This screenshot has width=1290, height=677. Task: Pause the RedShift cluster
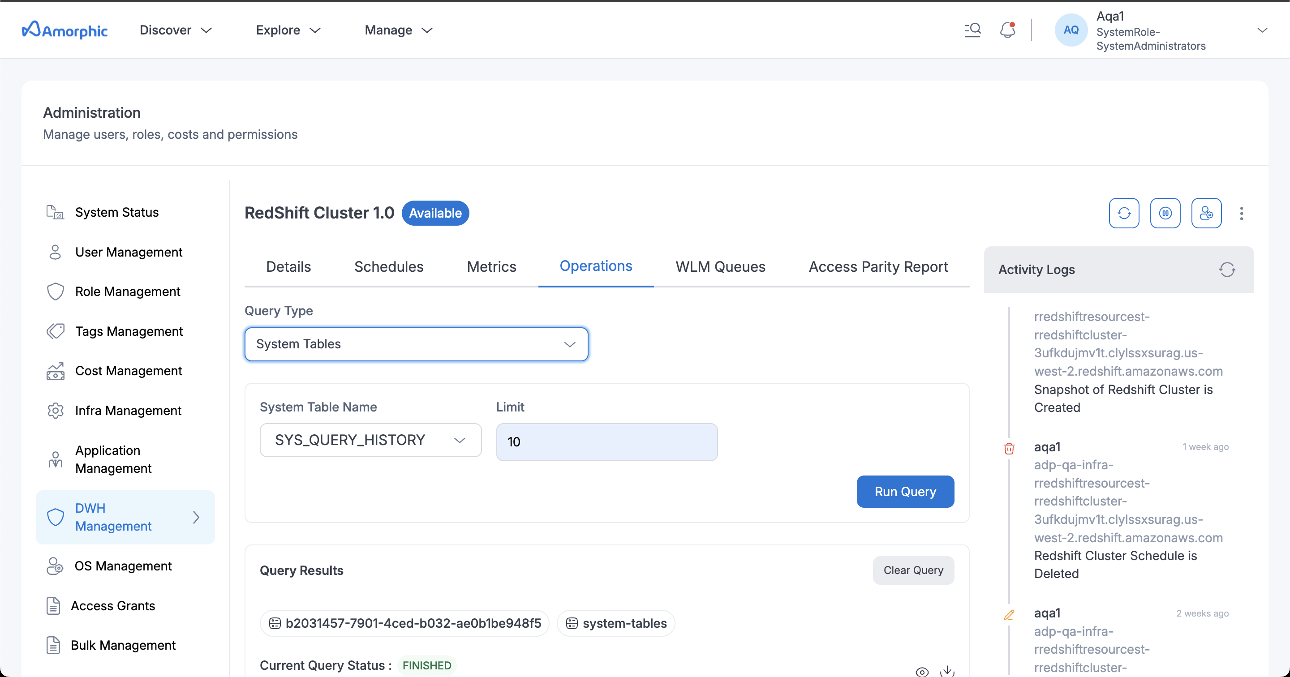1165,213
